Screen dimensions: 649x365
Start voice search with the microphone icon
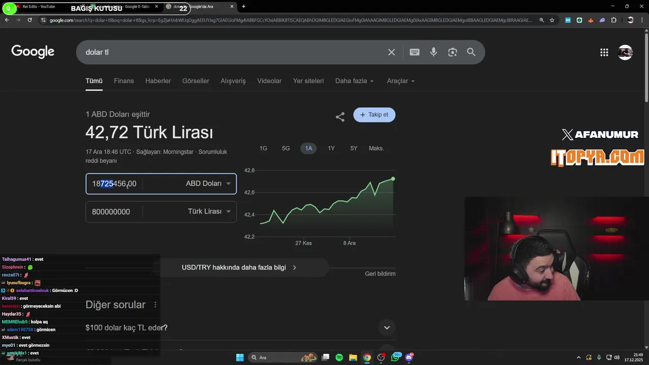[x=434, y=52]
